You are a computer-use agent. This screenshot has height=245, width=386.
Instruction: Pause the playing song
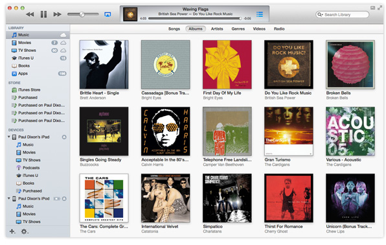[43, 14]
